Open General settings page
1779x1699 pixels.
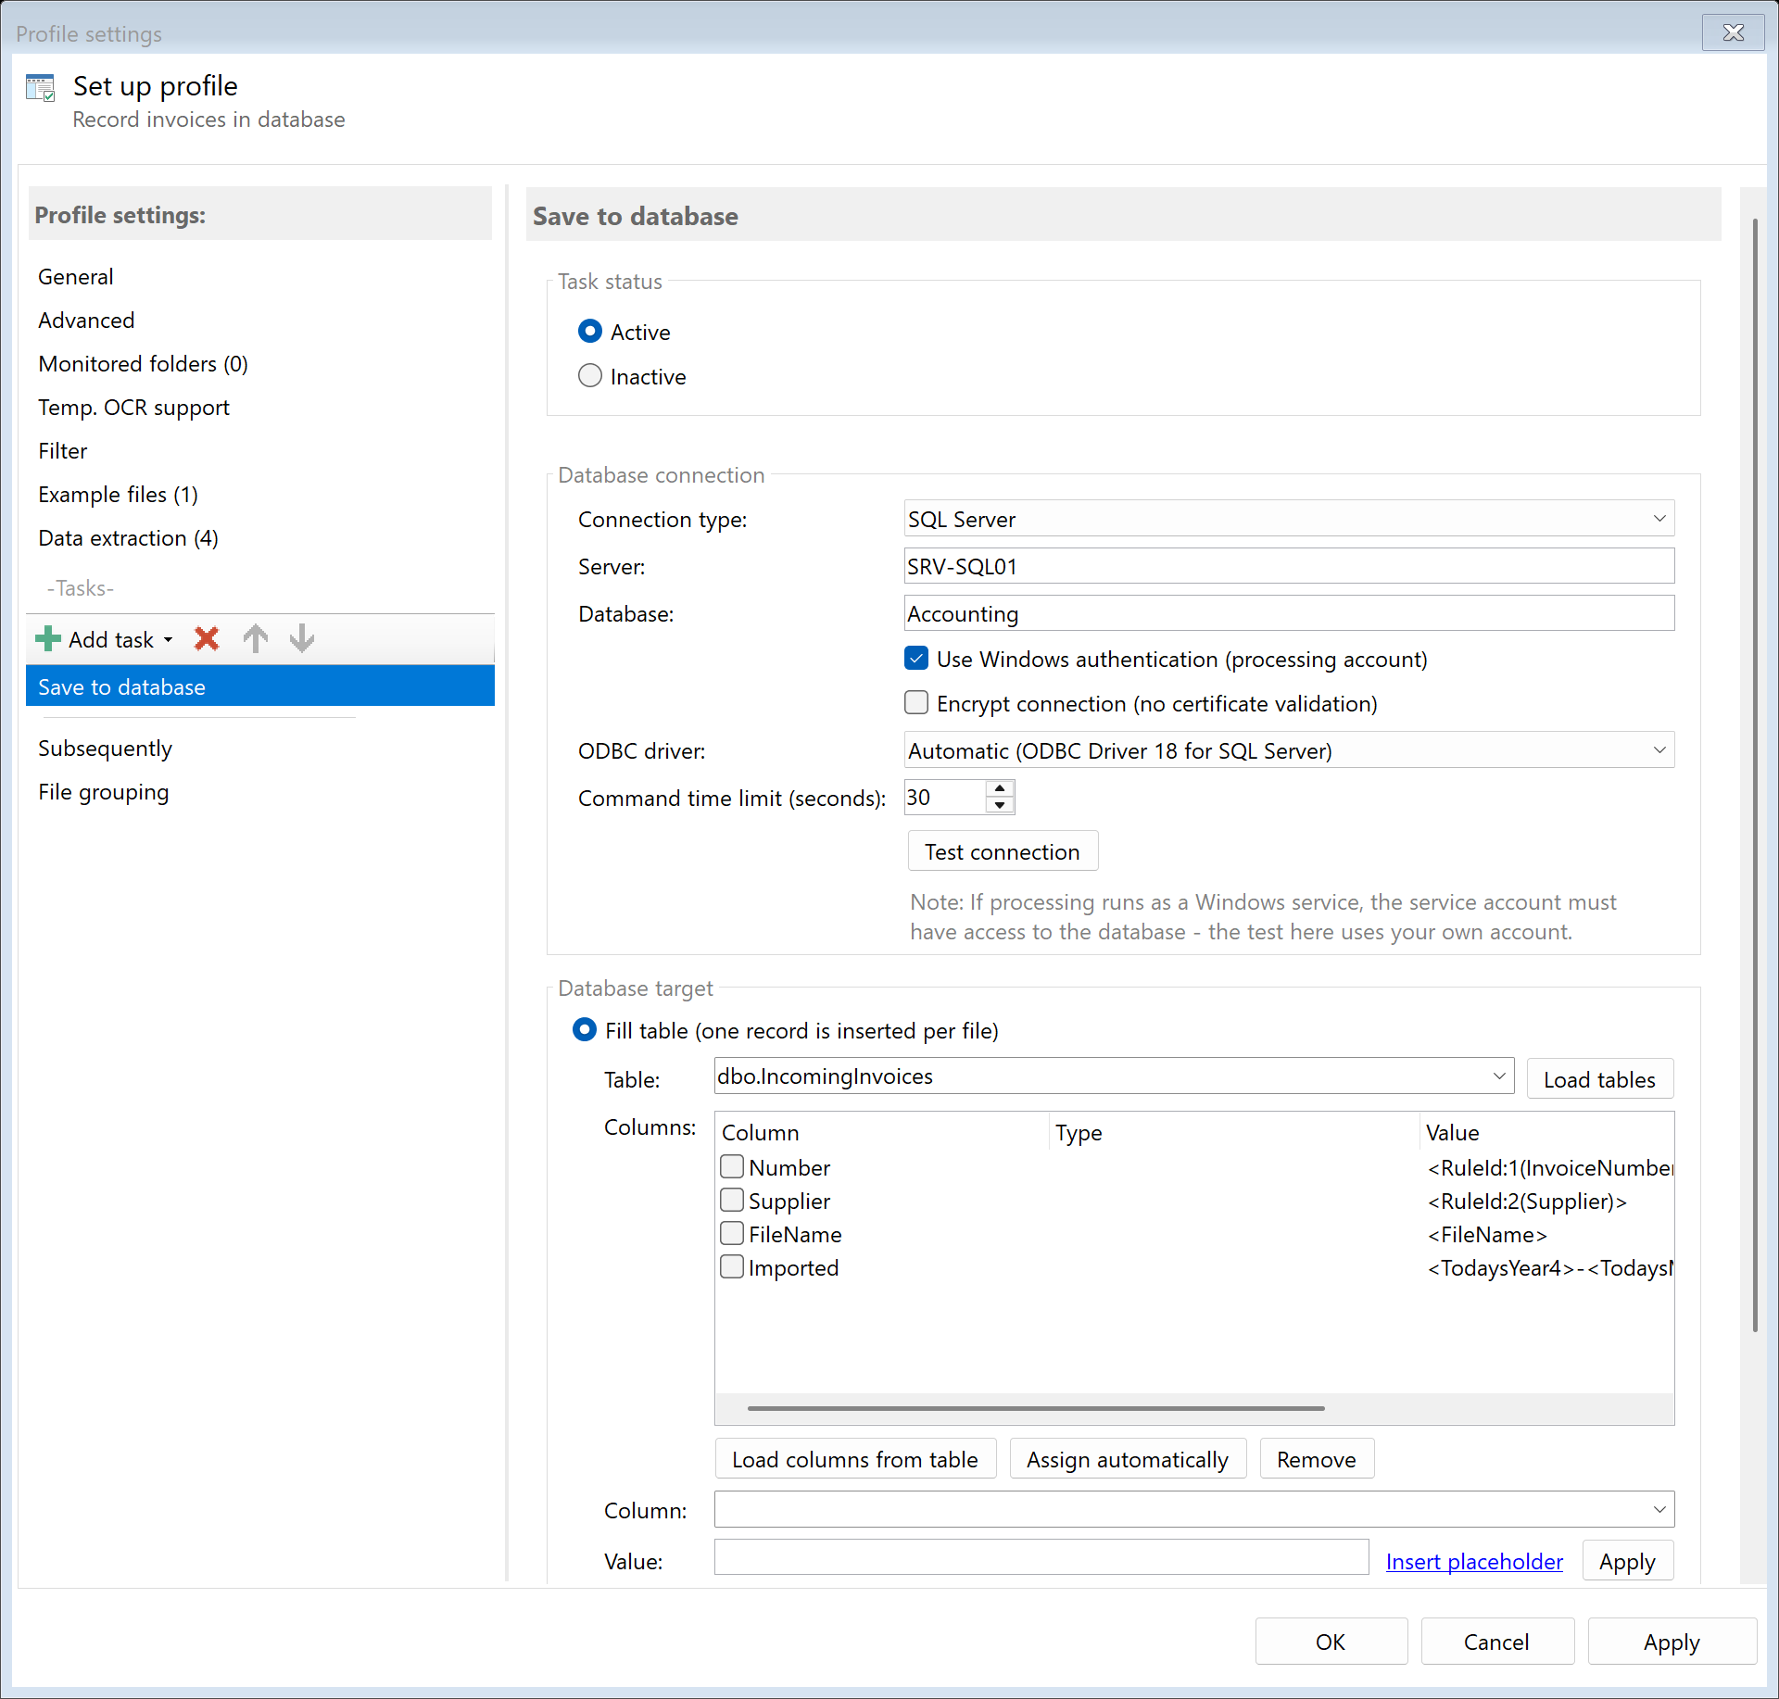point(76,277)
